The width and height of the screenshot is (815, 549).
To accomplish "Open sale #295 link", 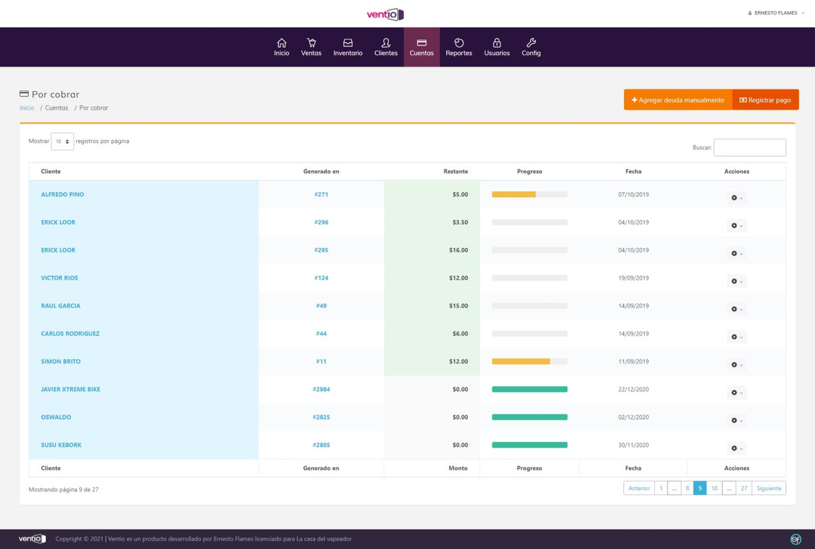I will click(321, 250).
